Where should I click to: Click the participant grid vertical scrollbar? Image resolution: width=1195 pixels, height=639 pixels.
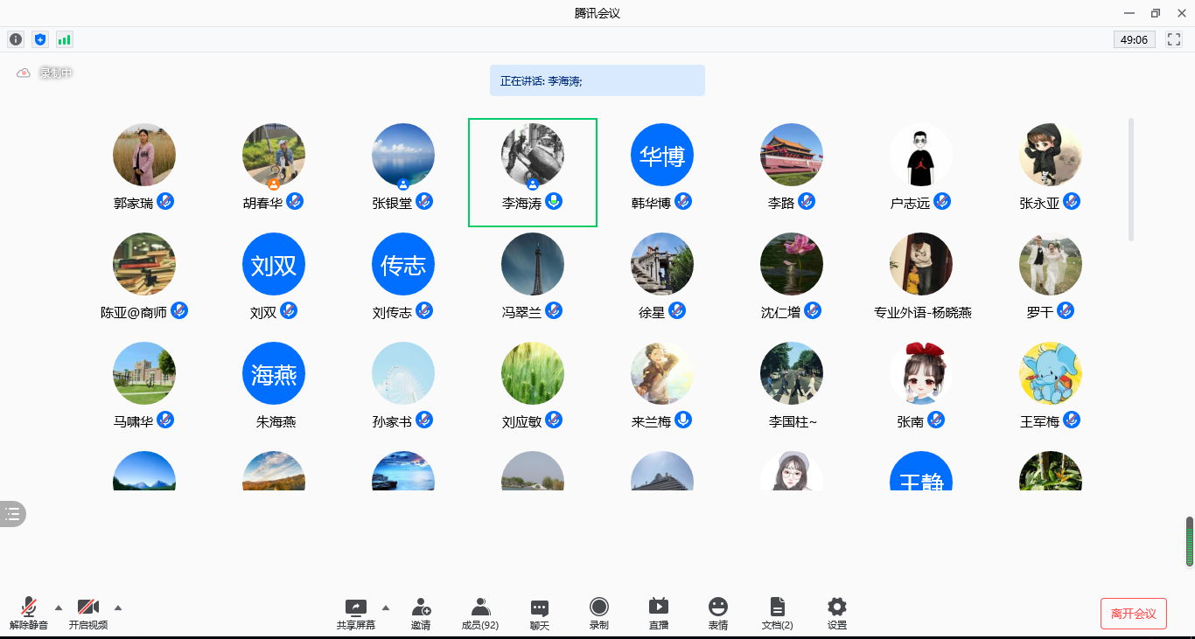click(x=1131, y=179)
